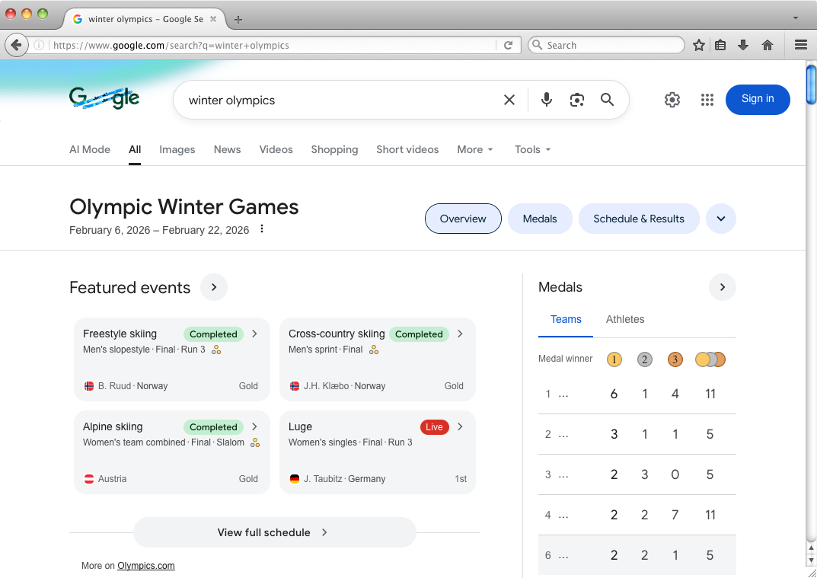Click the URL address bar

273,46
